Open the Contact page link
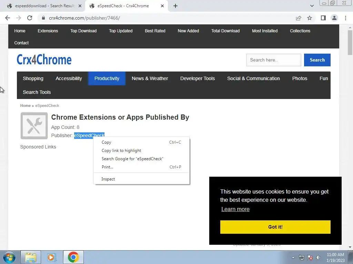This screenshot has height=264, width=353. pyautogui.click(x=21, y=43)
